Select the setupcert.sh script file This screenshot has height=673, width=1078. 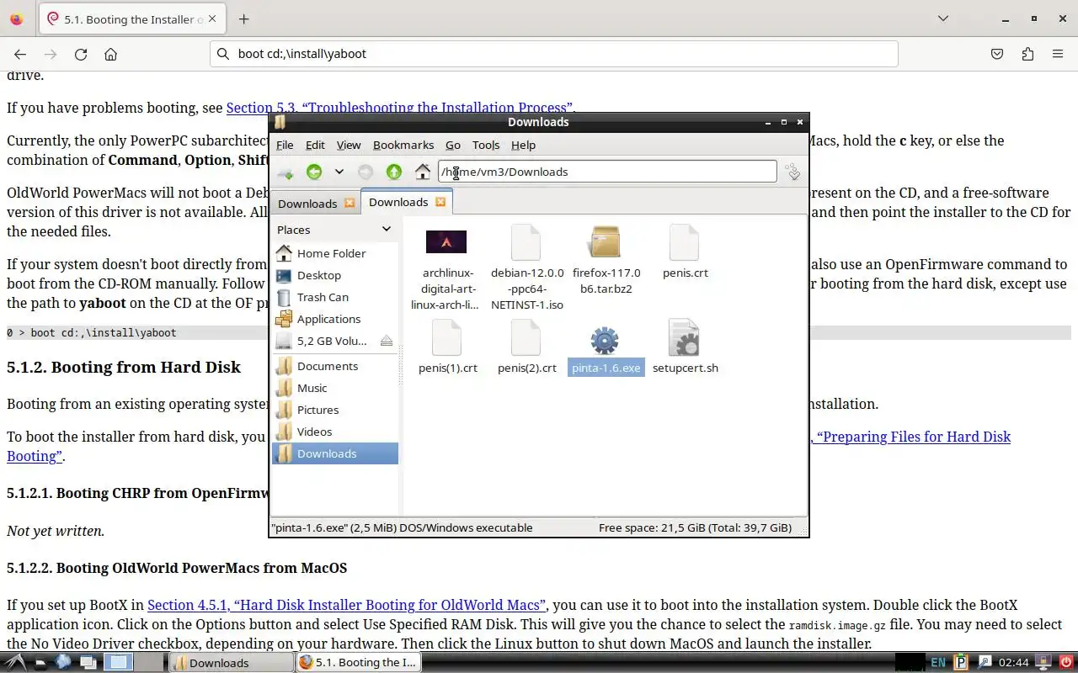[685, 346]
